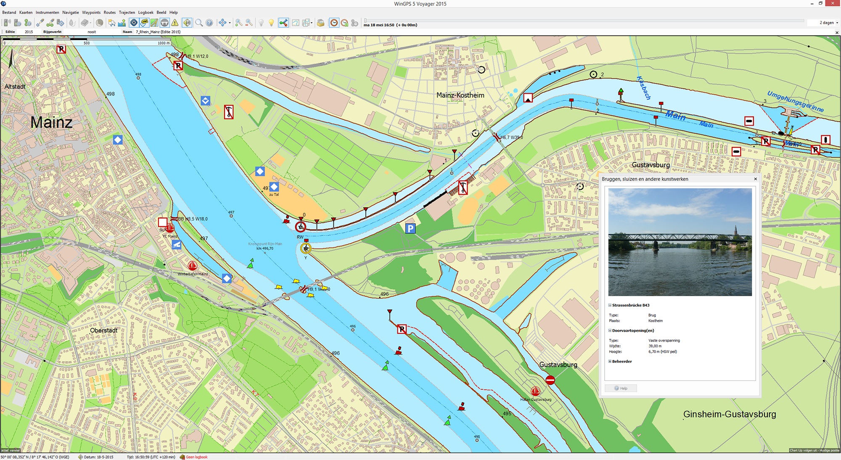Toggle the clock time display button

[334, 23]
